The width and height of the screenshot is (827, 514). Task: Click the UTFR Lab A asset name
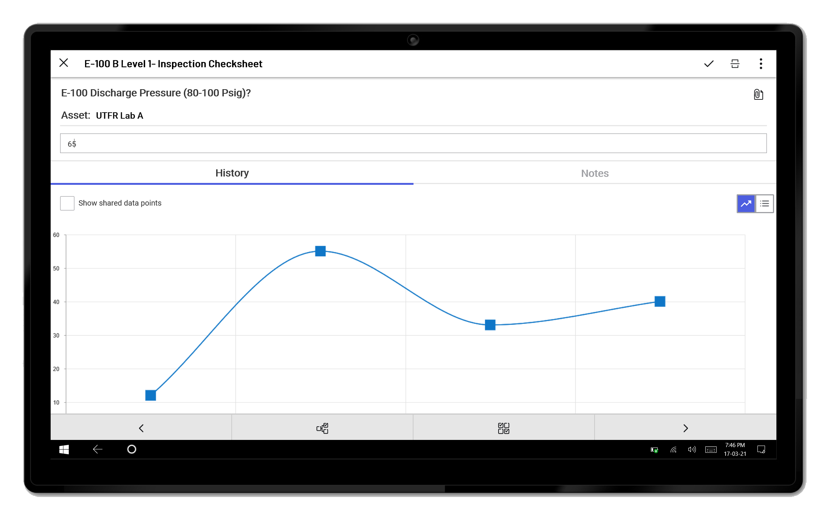119,116
